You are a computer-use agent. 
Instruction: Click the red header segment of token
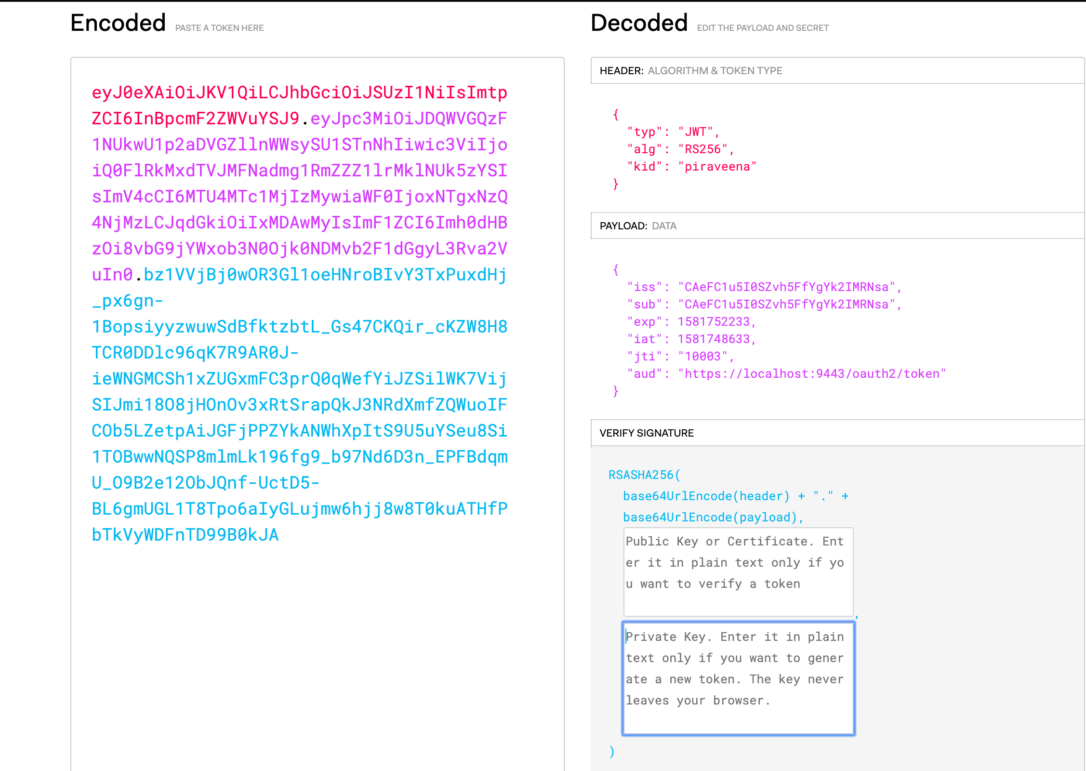299,93
